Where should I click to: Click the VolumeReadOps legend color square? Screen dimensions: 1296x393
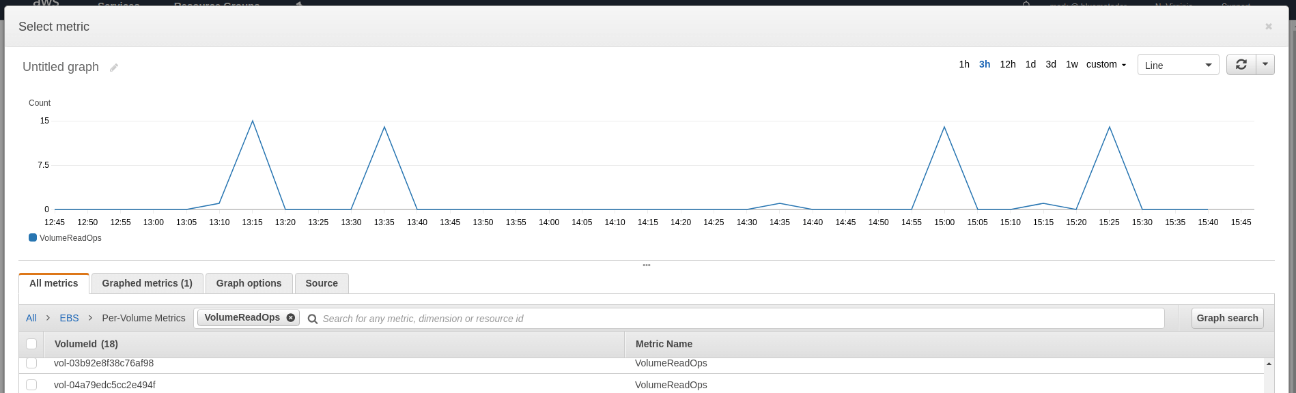click(33, 238)
